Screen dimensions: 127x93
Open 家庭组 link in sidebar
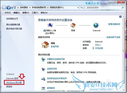pos(9,86)
